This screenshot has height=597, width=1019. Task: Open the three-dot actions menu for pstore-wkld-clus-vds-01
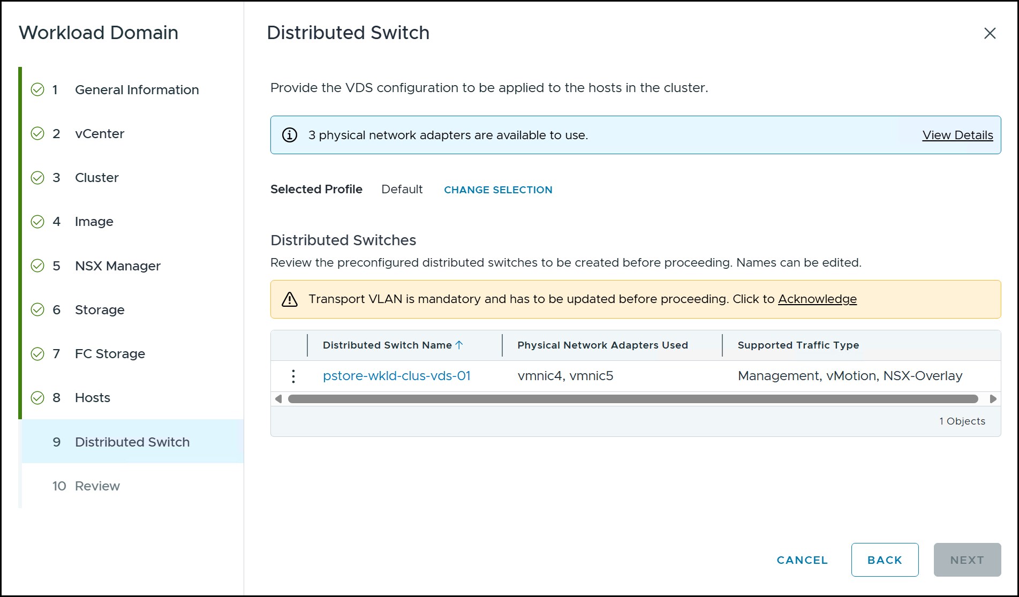click(293, 376)
